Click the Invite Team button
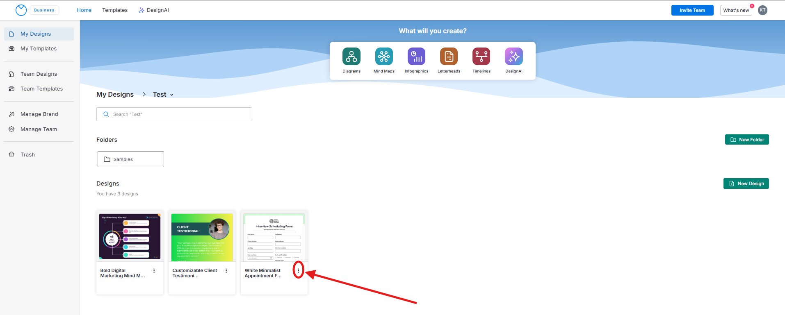The height and width of the screenshot is (315, 785). point(692,10)
